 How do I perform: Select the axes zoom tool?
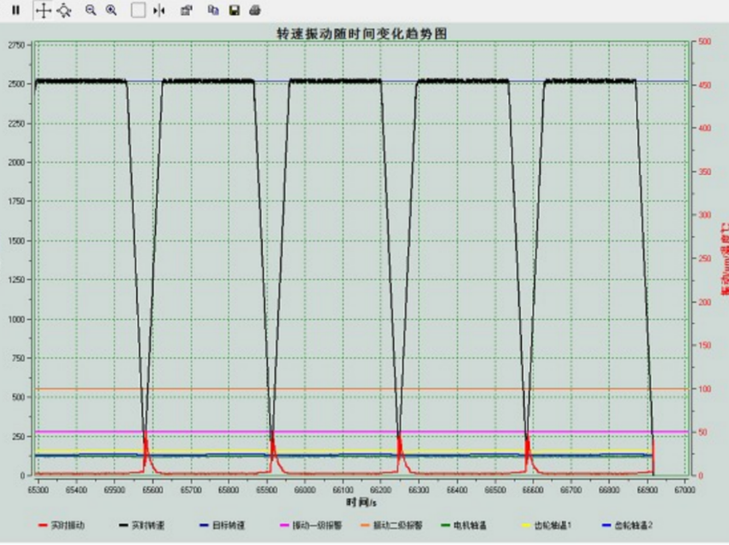[x=63, y=10]
